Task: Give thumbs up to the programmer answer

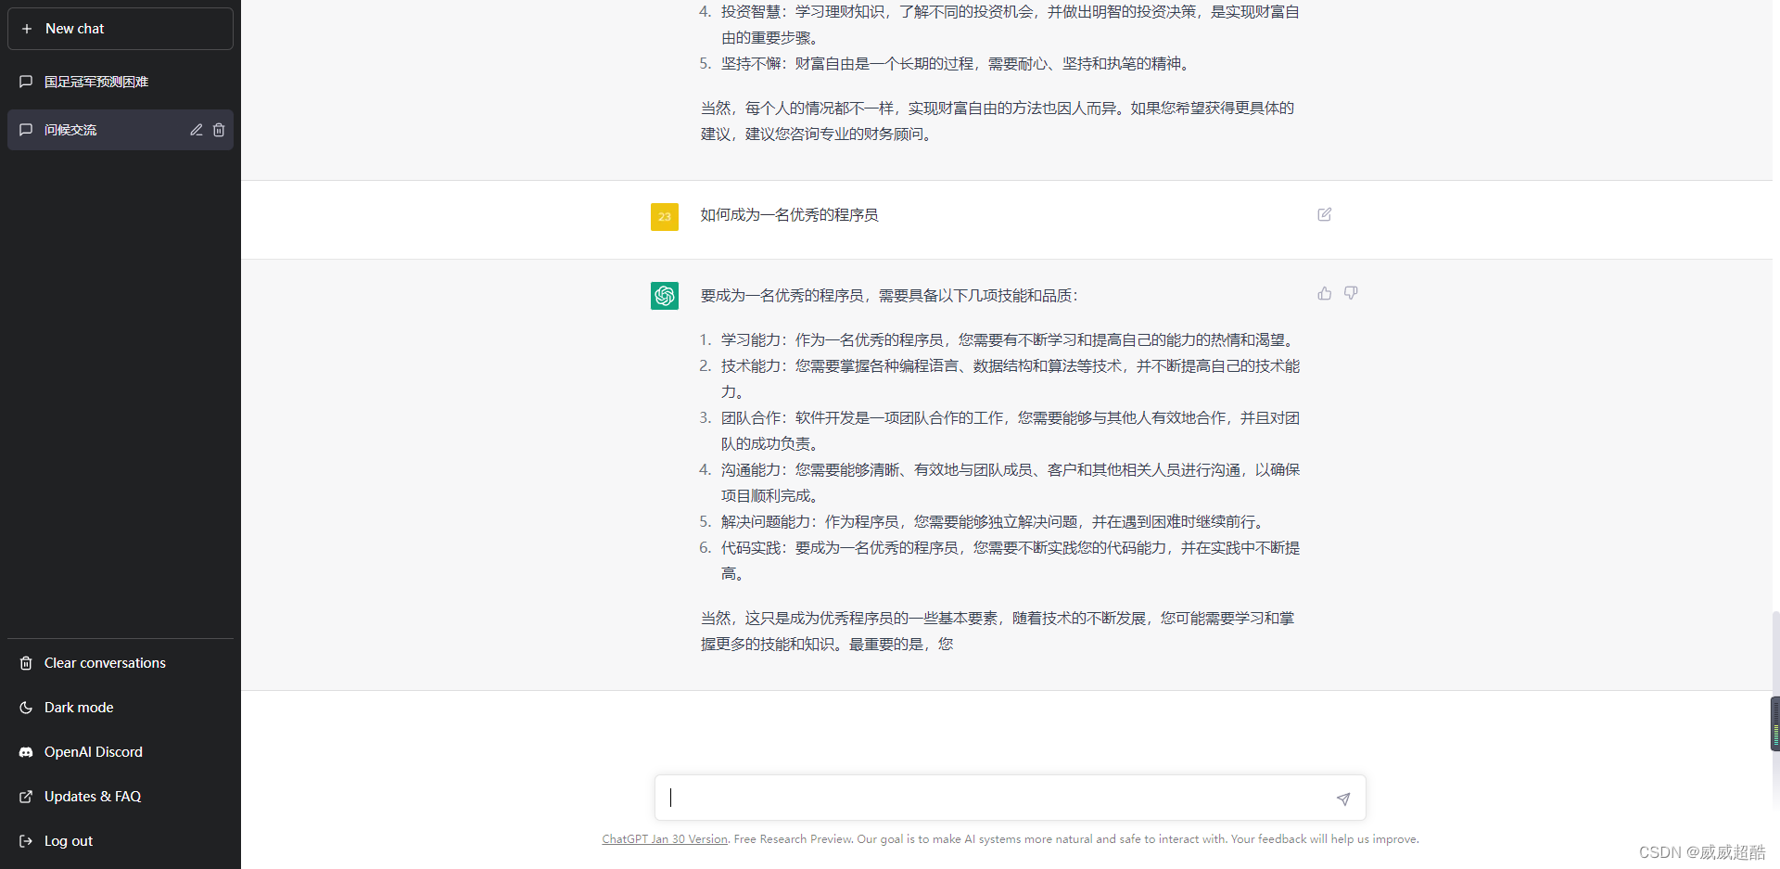Action: (x=1325, y=293)
